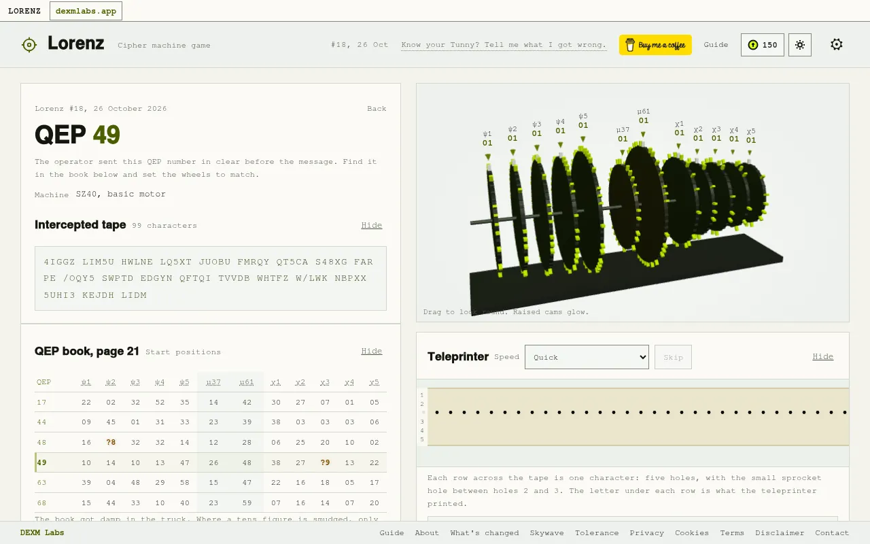Hide the Intercepted tape section
Screen dimensions: 870x544
[x=372, y=225]
